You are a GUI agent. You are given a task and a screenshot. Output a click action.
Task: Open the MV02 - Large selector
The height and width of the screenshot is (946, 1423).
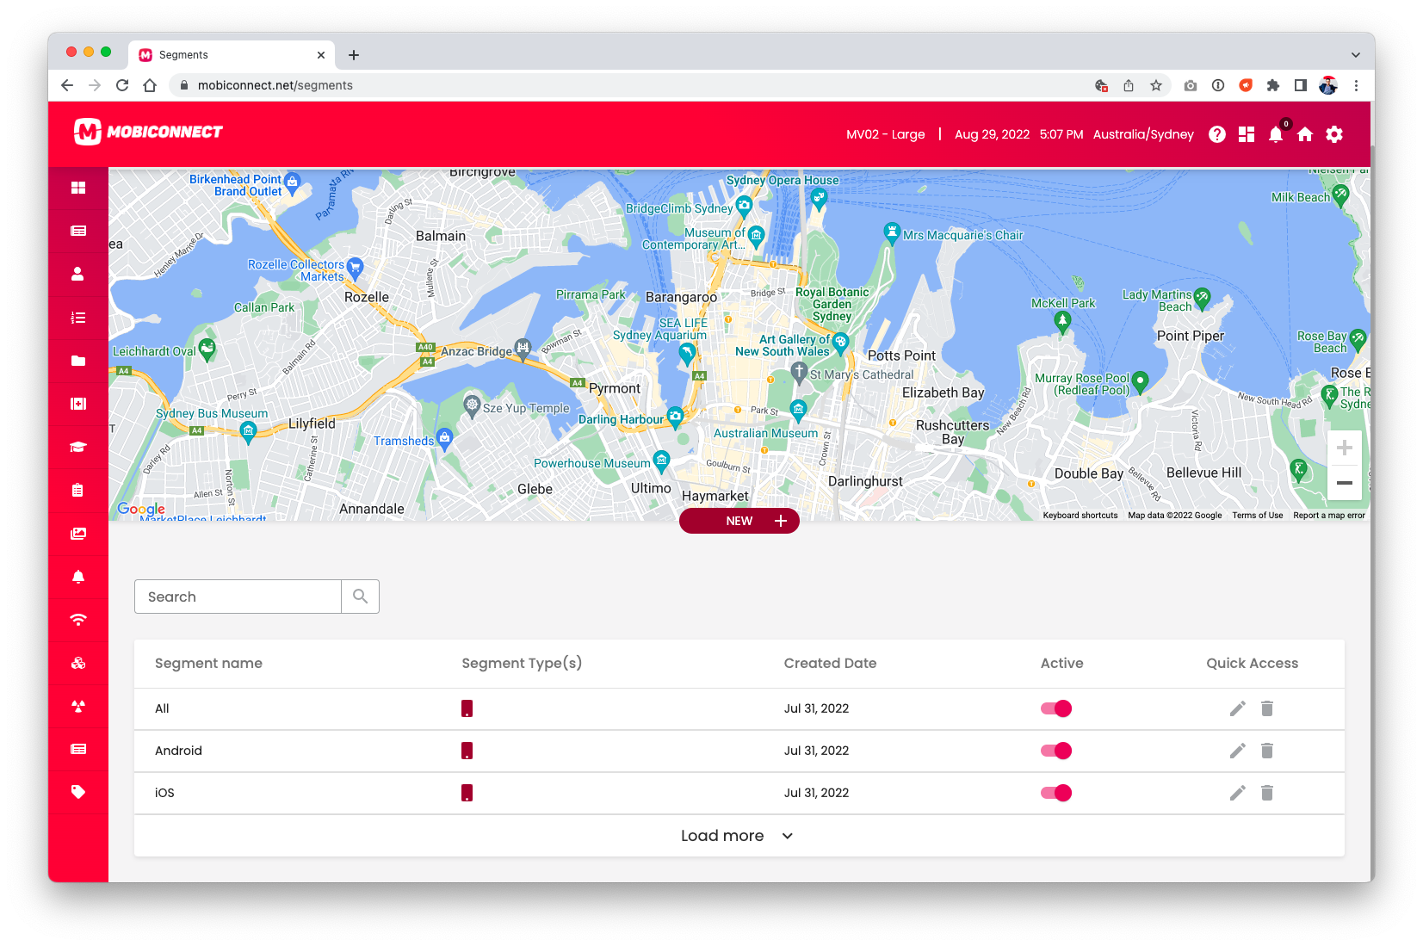886,134
